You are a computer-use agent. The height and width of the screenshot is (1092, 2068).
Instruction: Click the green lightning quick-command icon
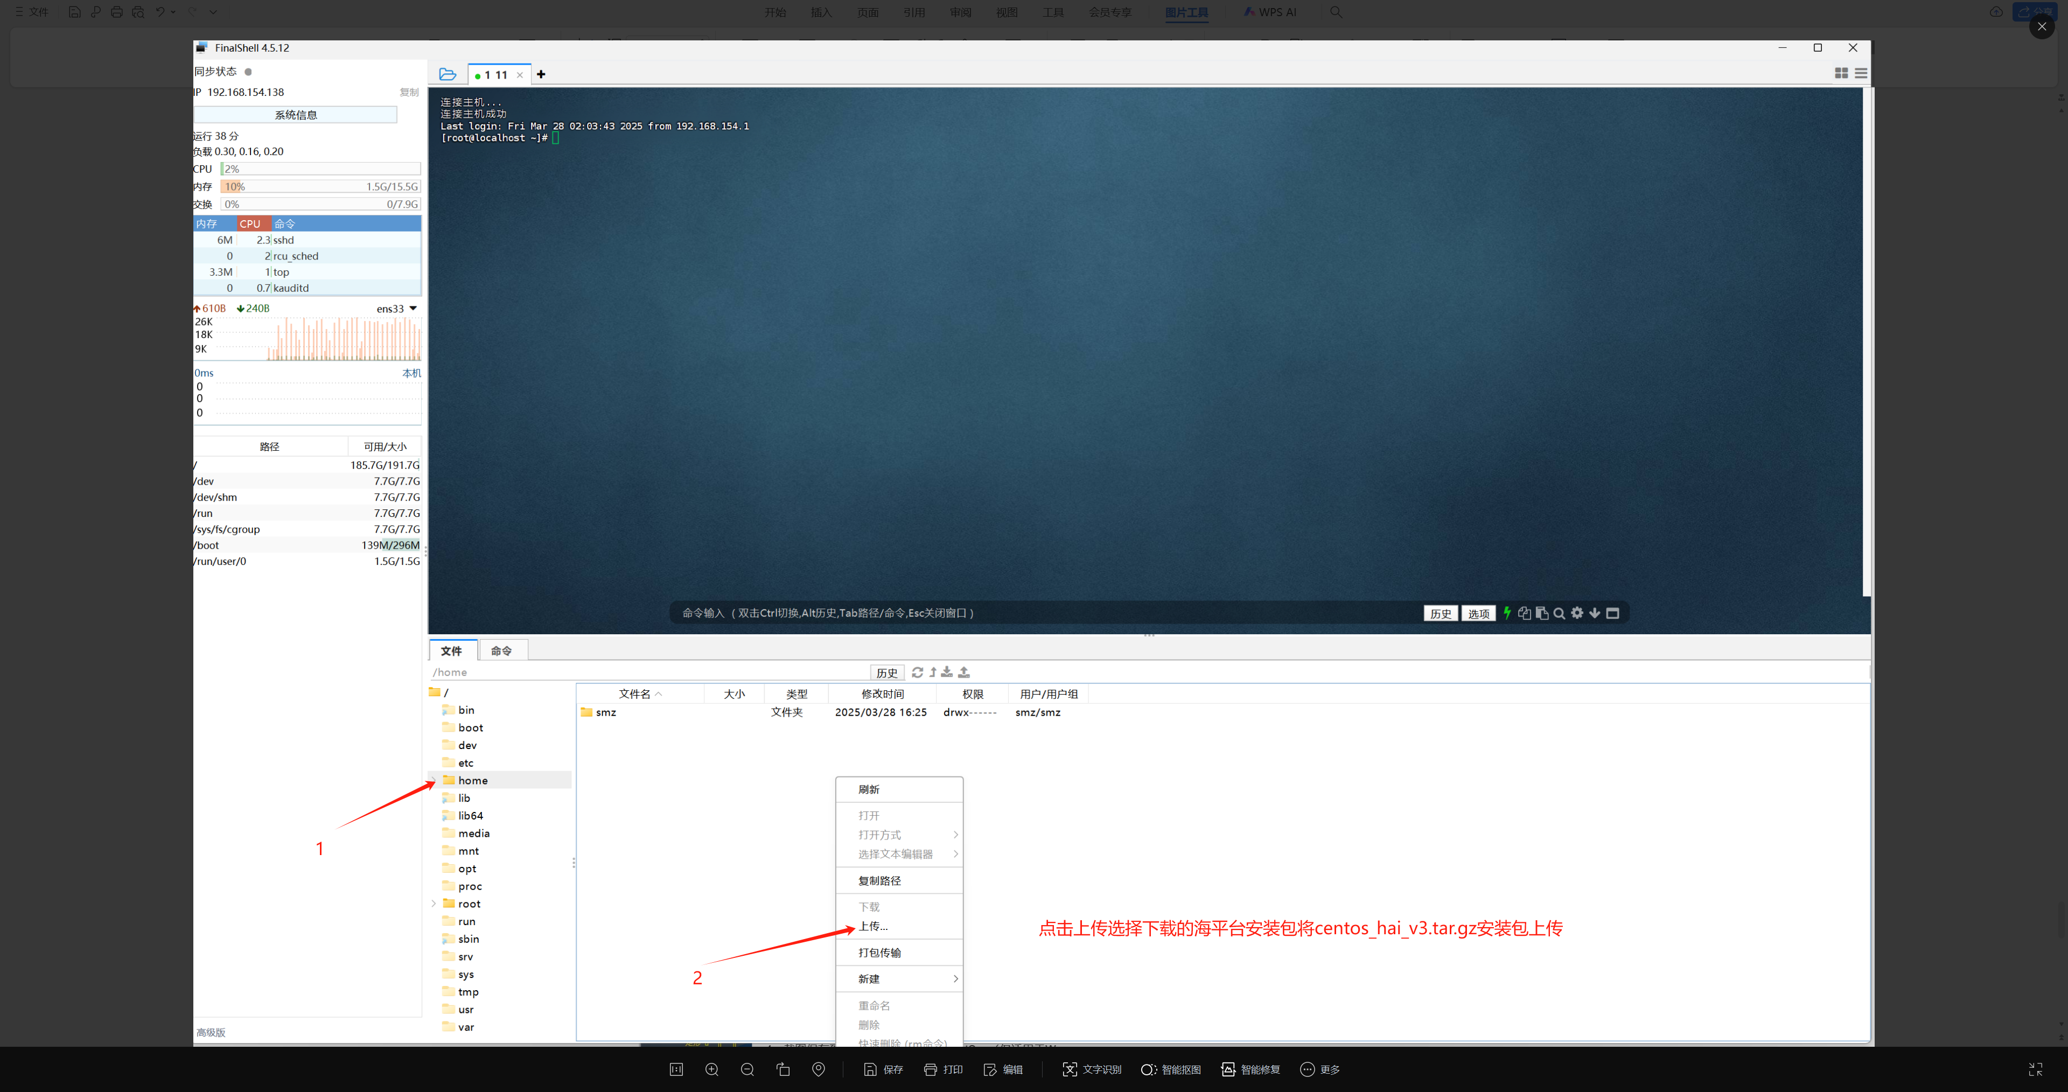(x=1507, y=613)
